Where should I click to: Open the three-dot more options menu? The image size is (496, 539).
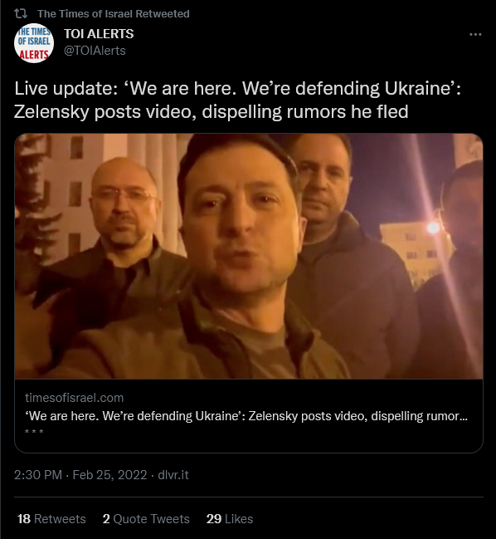475,34
